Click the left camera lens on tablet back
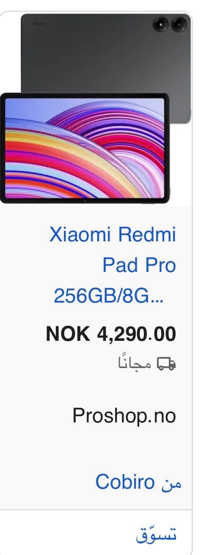 [162, 25]
